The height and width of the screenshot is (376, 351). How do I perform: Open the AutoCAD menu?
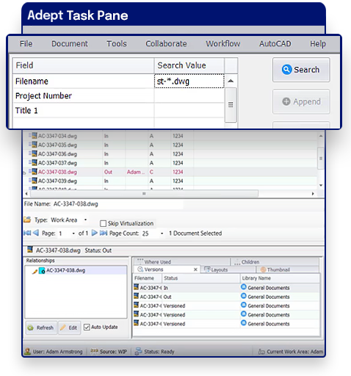click(275, 44)
